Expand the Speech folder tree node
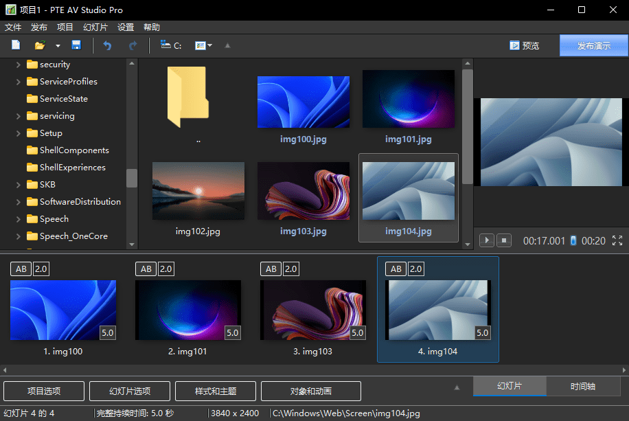 click(18, 219)
